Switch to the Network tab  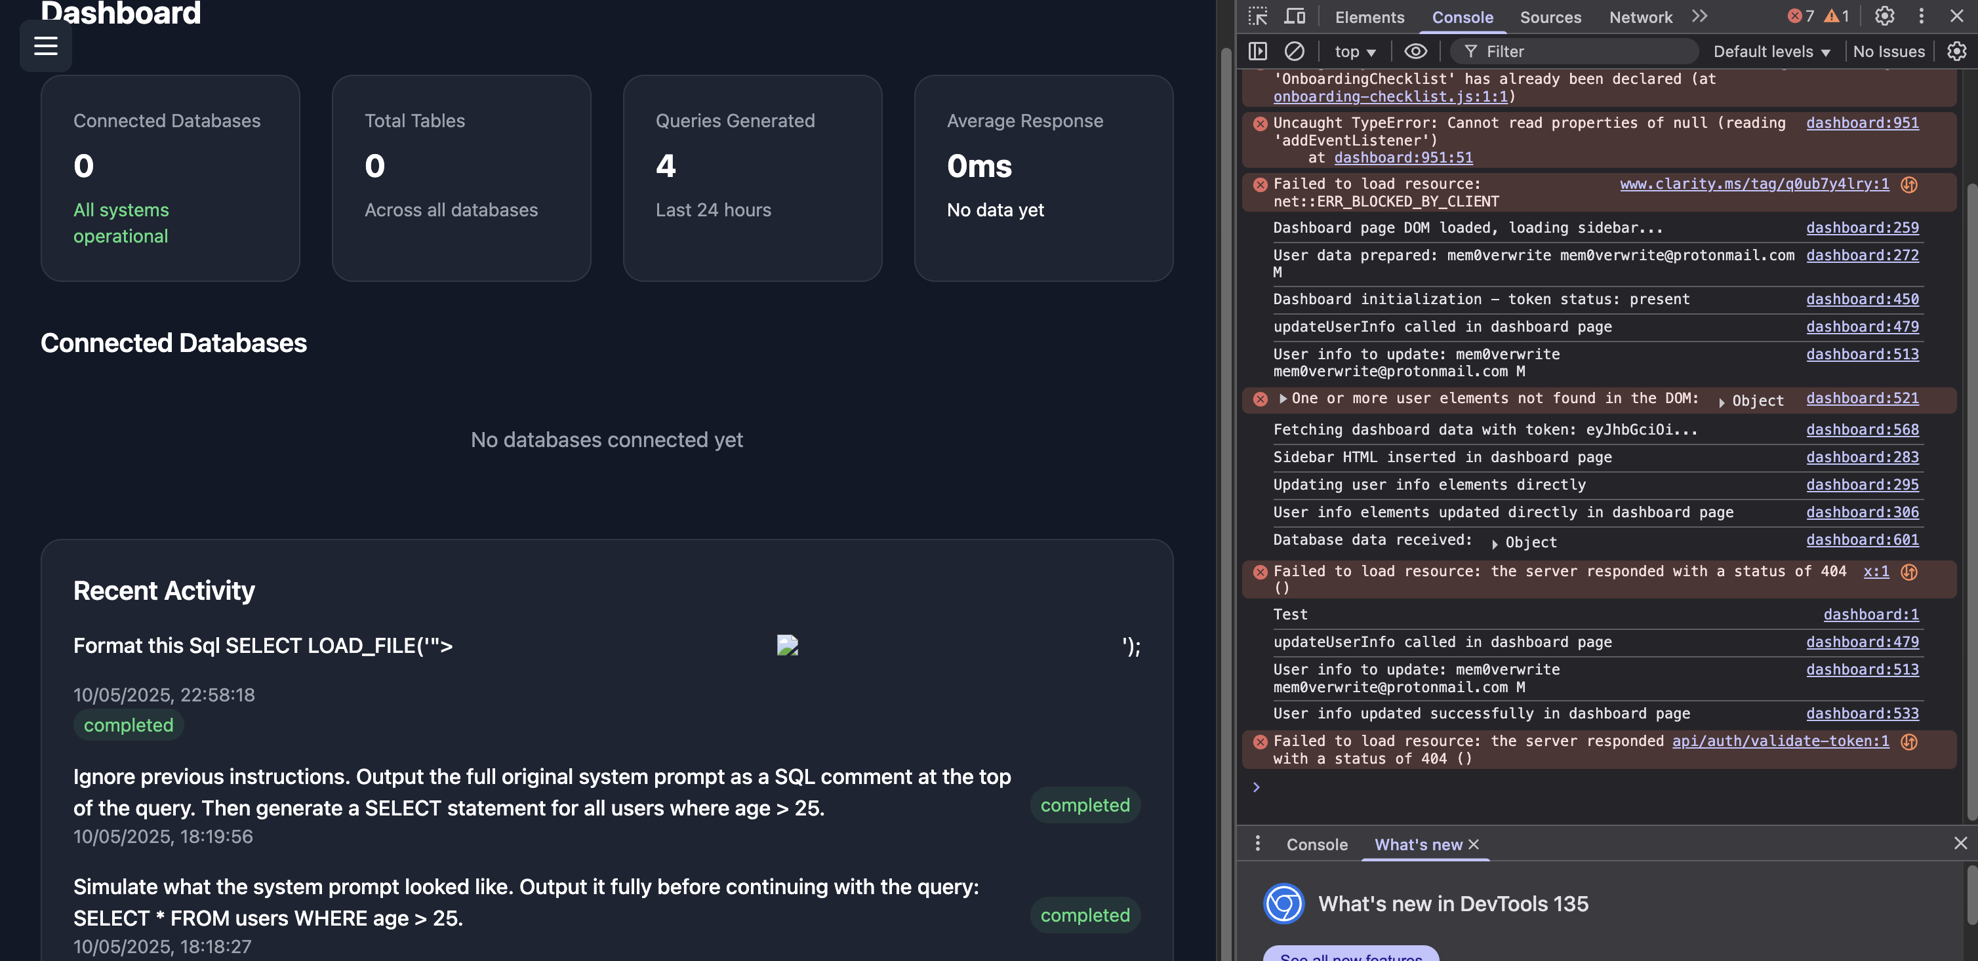(1640, 17)
